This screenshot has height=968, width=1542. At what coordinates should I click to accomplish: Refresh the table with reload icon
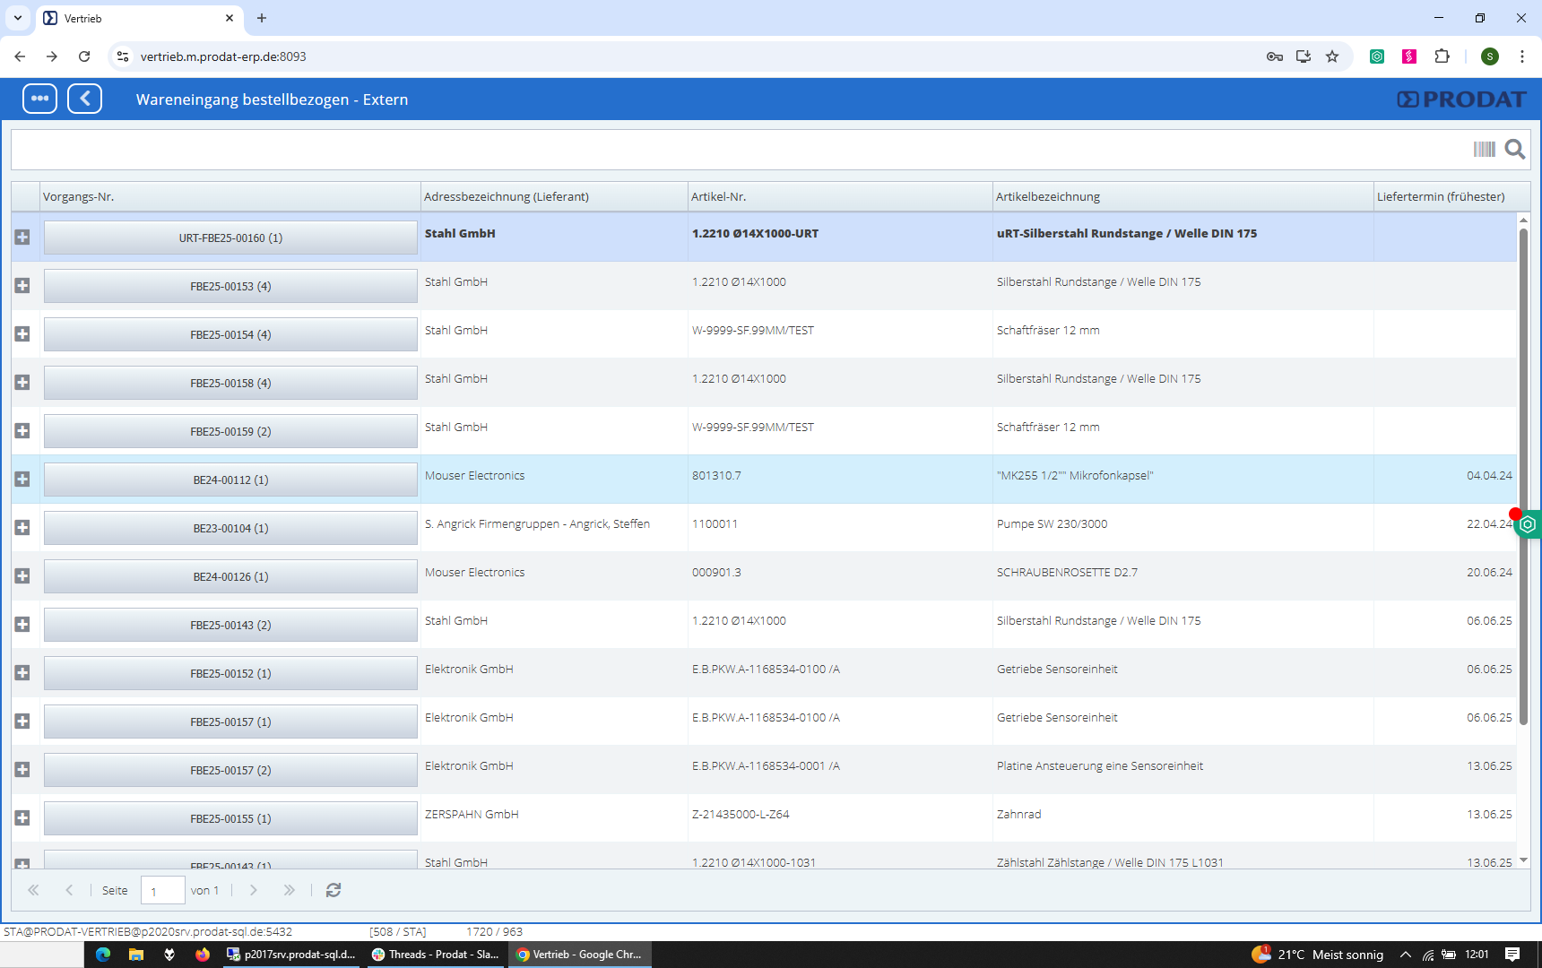point(334,890)
